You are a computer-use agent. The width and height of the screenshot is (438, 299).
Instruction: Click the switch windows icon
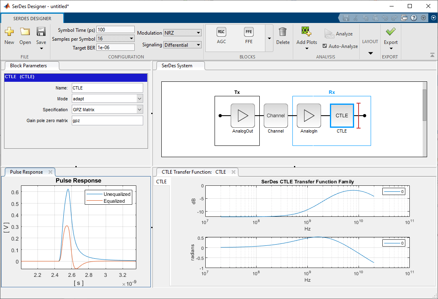coord(404,18)
